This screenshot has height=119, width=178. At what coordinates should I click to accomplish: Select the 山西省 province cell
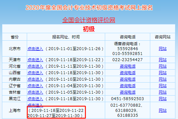[14, 73]
